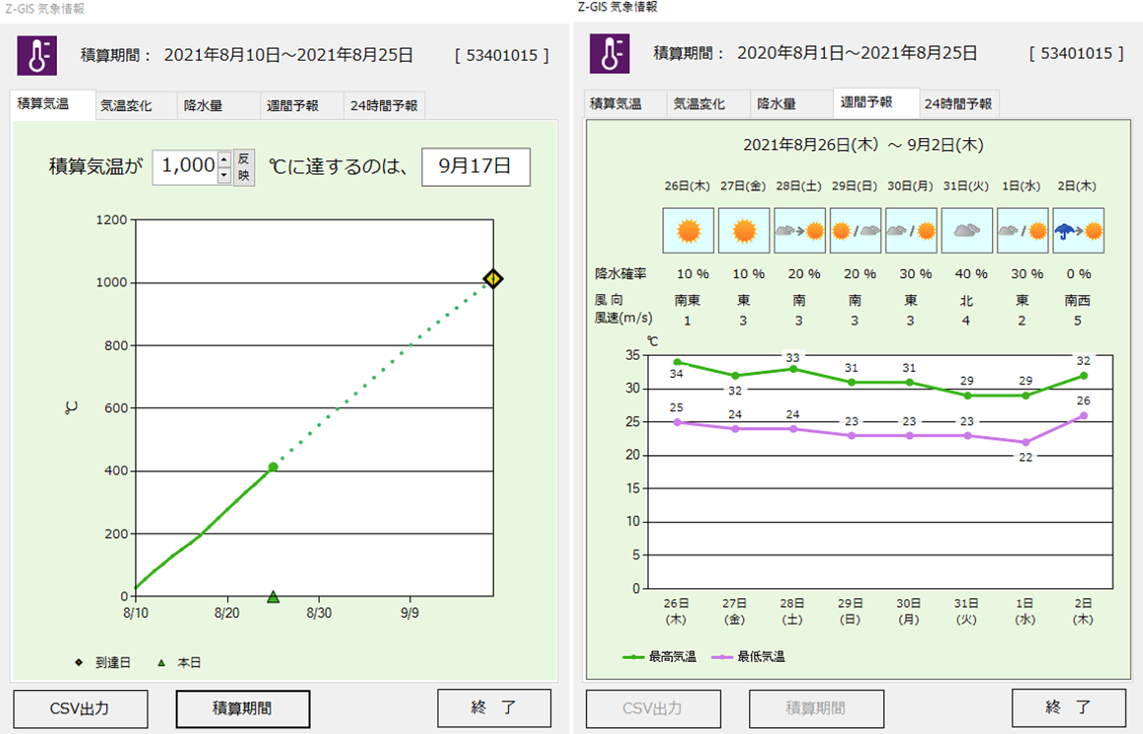Click the 終了 button in right window
1143x734 pixels.
click(x=1068, y=707)
